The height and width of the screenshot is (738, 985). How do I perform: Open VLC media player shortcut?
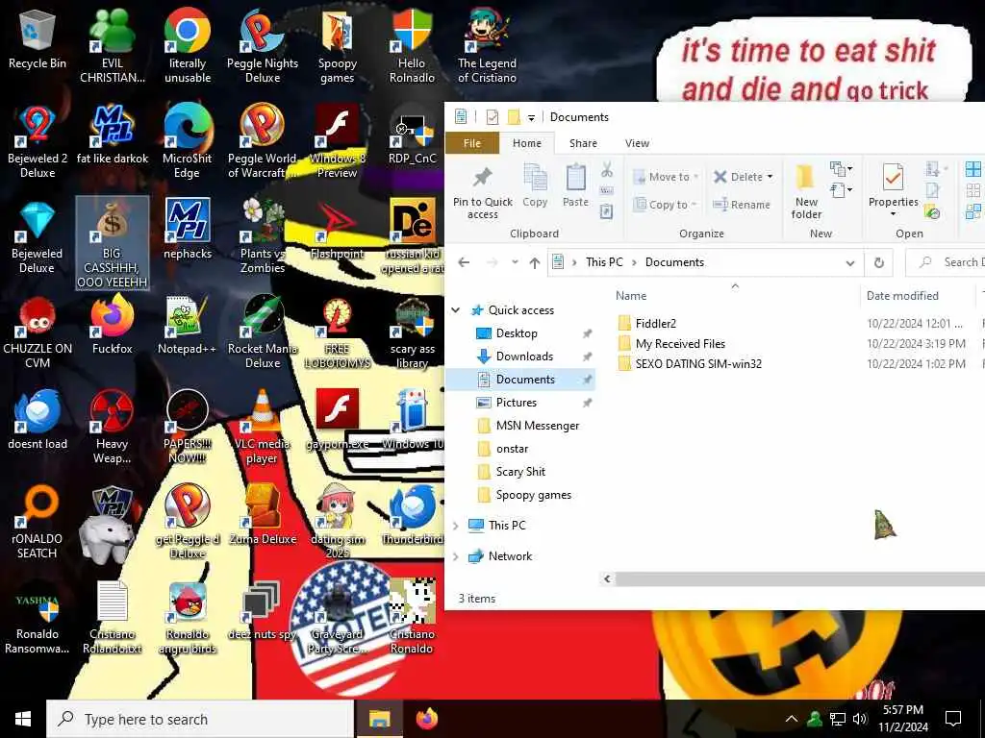(x=262, y=428)
